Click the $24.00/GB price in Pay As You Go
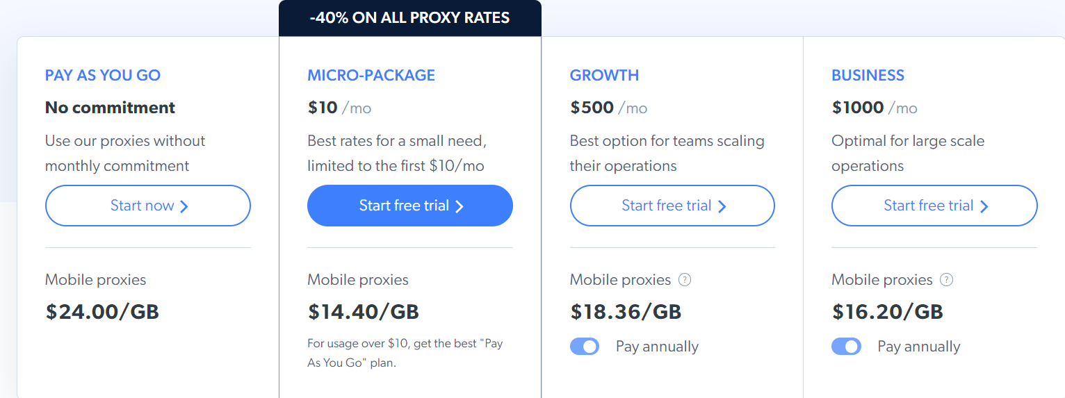Image resolution: width=1065 pixels, height=398 pixels. (102, 311)
